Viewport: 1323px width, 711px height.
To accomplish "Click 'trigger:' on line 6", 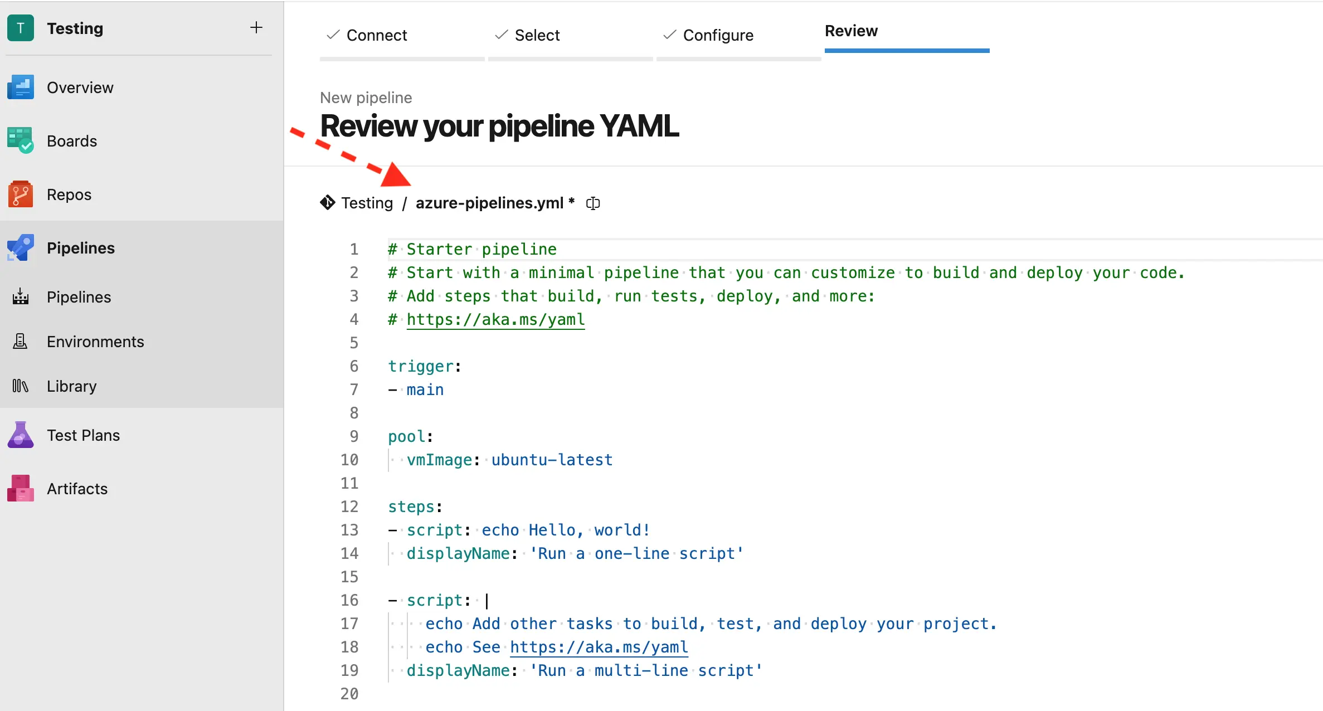I will pos(425,366).
